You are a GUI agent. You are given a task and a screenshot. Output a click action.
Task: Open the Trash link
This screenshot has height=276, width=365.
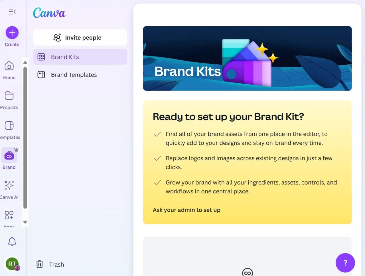tap(56, 265)
